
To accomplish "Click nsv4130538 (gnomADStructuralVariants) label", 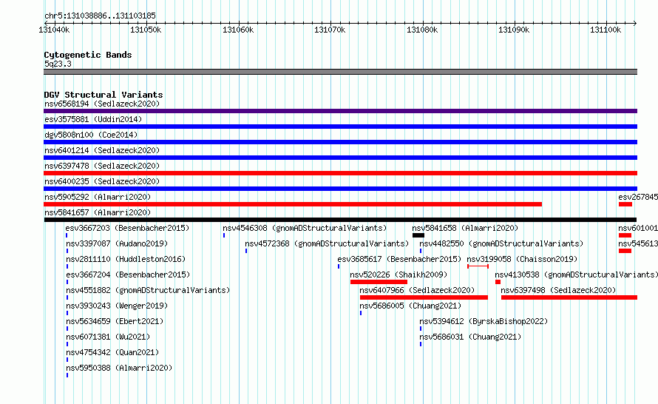I will 577,275.
